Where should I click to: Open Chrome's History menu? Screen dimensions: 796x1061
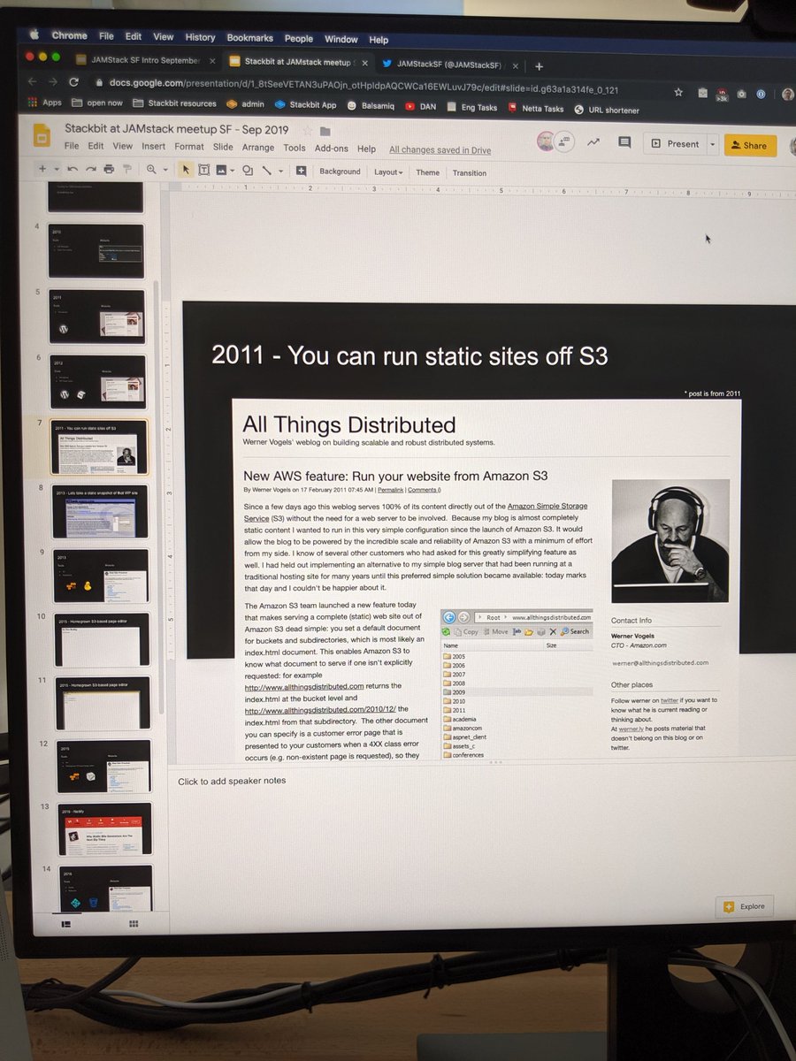[x=200, y=37]
